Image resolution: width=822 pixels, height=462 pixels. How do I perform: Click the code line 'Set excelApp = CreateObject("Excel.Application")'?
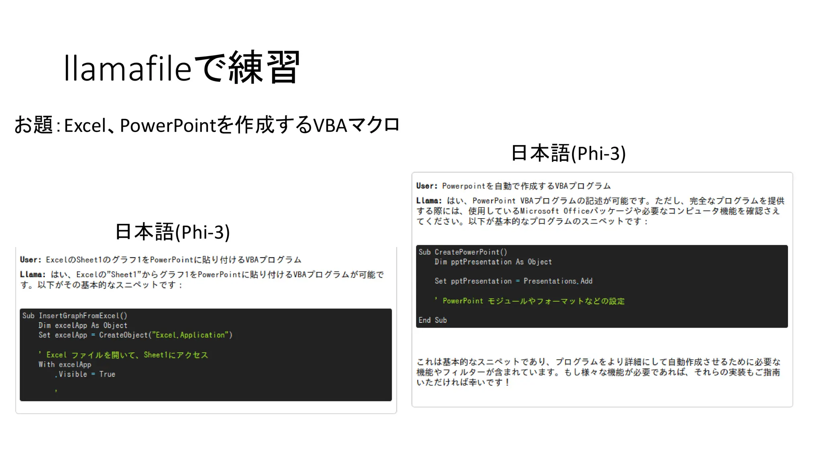(135, 335)
